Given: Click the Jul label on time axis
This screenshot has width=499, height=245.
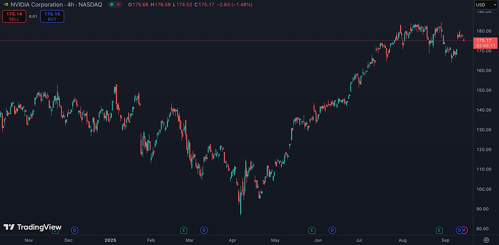Looking at the screenshot, I should [x=359, y=240].
